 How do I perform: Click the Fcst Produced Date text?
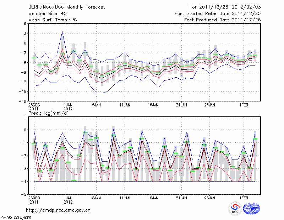click(222, 20)
